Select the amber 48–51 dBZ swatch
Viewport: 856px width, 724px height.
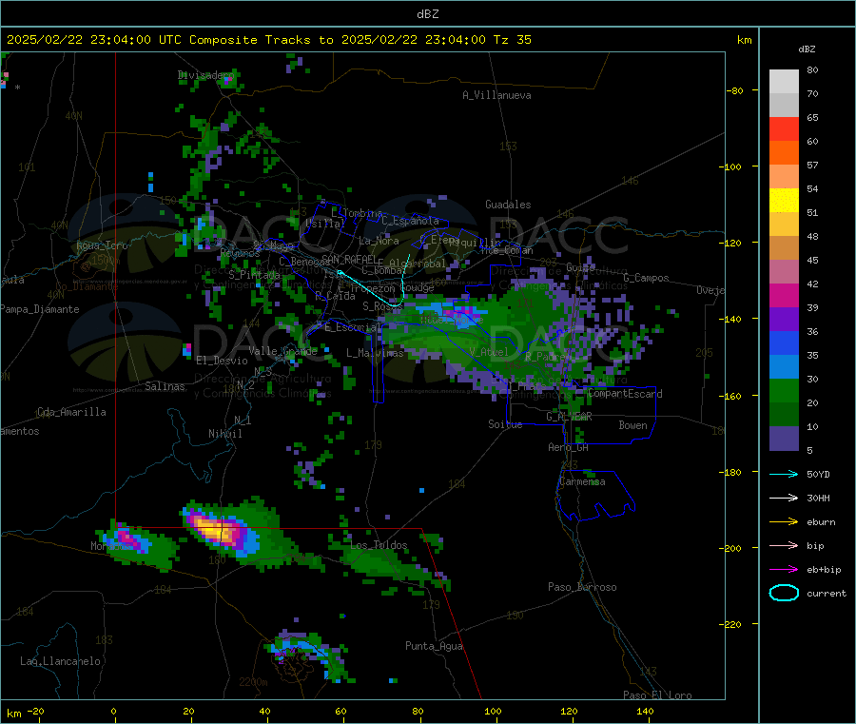click(x=784, y=225)
